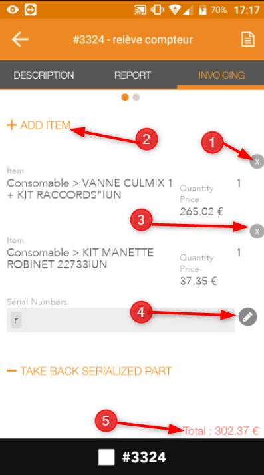
Task: Go to the second page indicator dot
Action: (136, 97)
